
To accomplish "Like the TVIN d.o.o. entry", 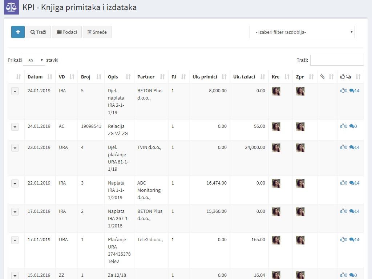I will (344, 147).
